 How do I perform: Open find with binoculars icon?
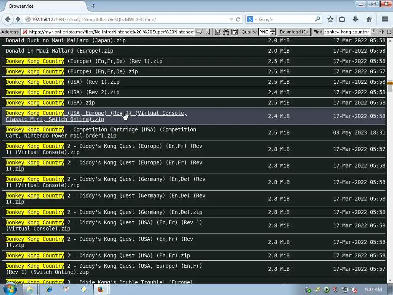tap(226, 32)
